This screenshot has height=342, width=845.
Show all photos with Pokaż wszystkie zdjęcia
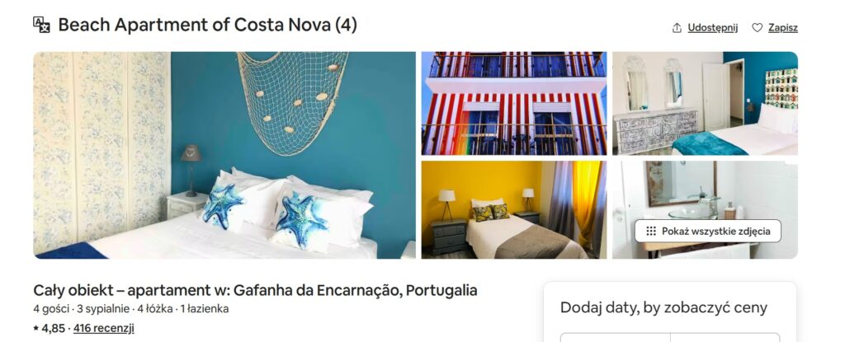pyautogui.click(x=707, y=231)
